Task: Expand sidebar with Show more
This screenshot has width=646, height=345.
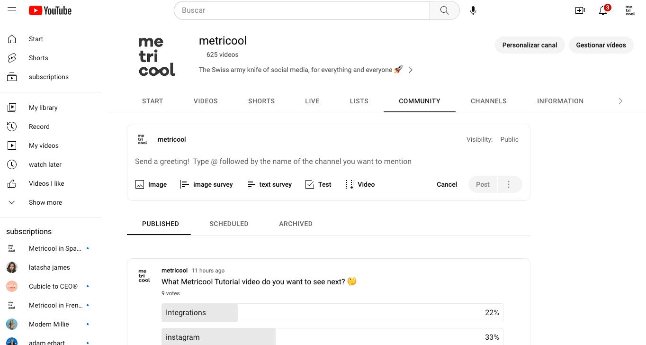Action: [x=45, y=202]
